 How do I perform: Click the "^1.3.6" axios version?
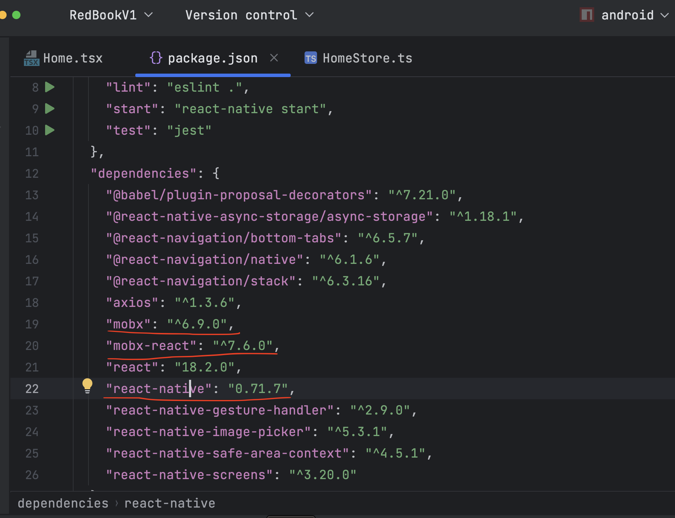point(205,302)
